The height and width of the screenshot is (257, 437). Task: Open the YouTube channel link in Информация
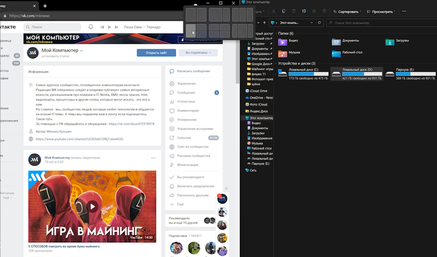coord(80,139)
